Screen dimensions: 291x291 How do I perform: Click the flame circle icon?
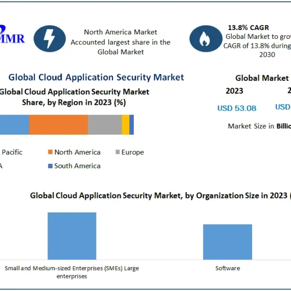click(206, 39)
